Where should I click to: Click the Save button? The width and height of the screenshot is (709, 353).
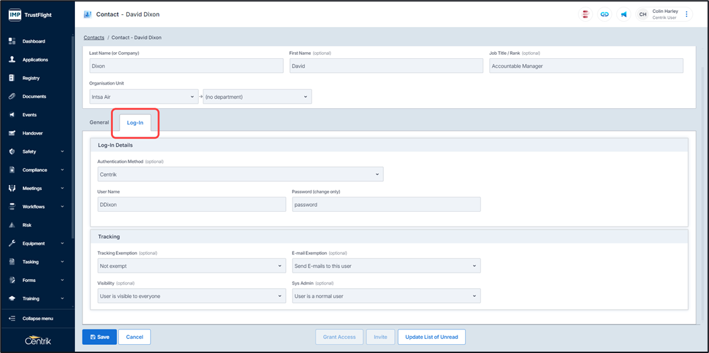point(99,337)
